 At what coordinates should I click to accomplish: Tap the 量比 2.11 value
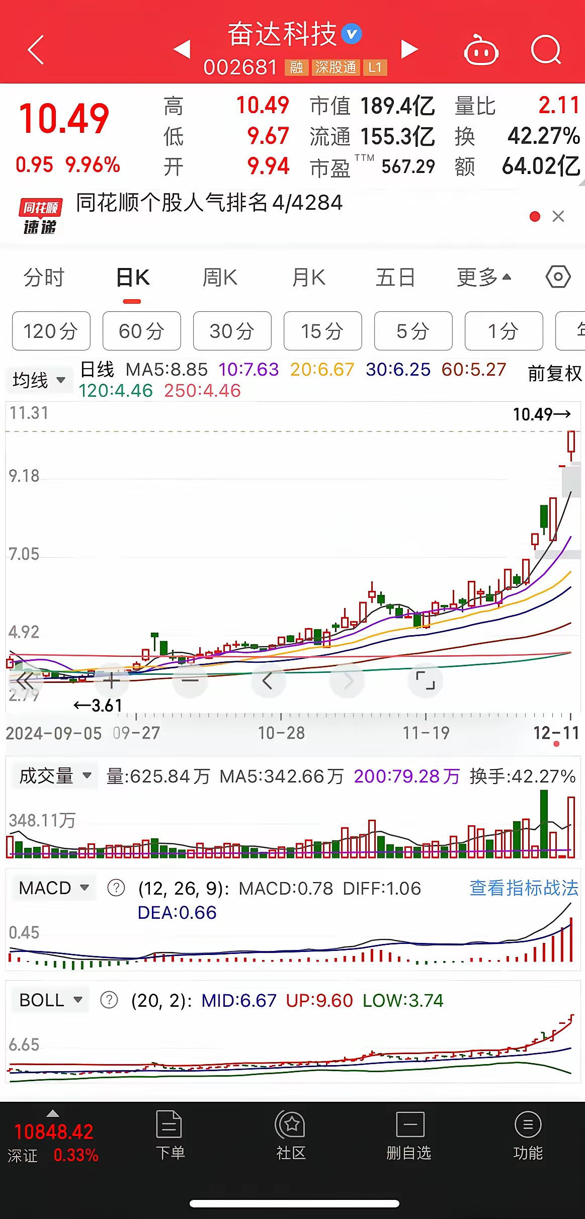coord(559,106)
